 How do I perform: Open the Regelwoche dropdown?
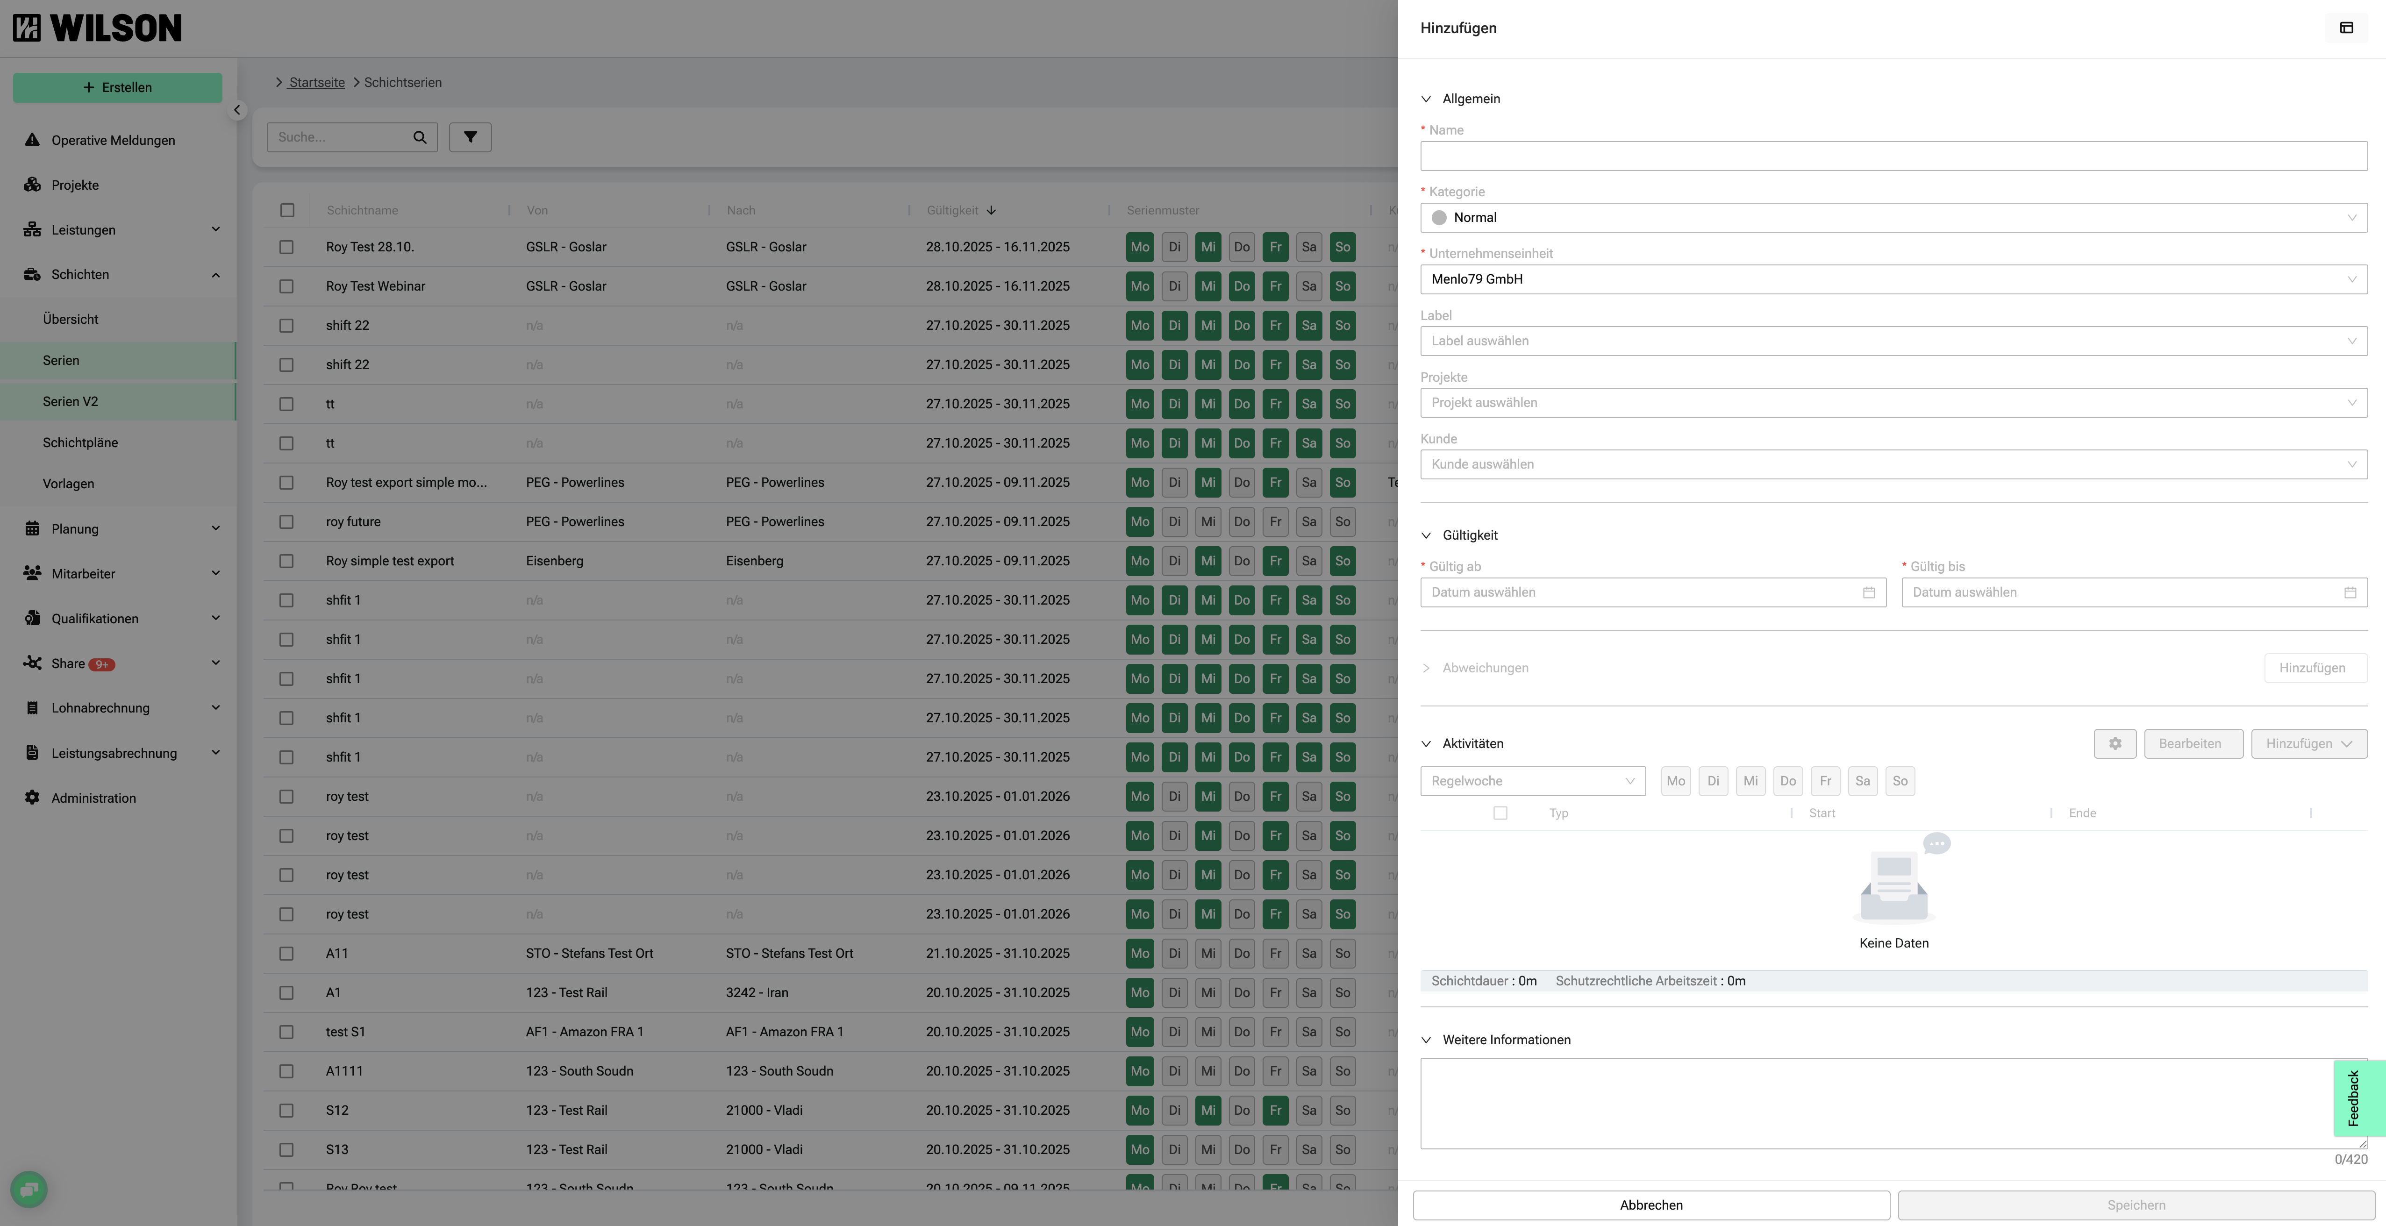(x=1532, y=781)
